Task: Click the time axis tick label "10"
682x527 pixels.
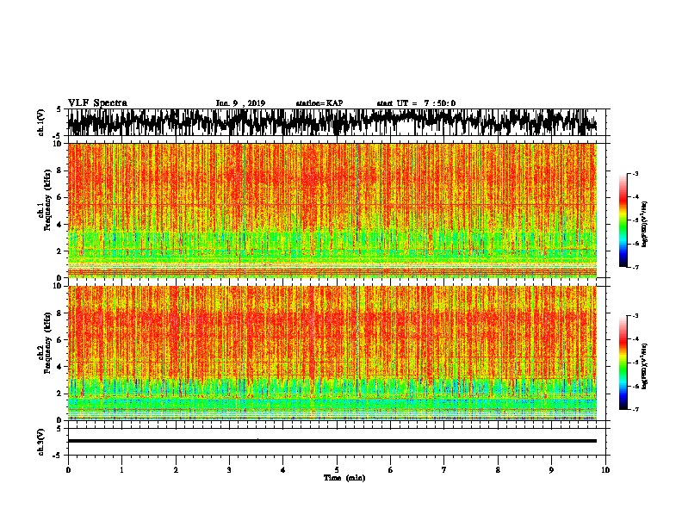Action: pos(605,470)
